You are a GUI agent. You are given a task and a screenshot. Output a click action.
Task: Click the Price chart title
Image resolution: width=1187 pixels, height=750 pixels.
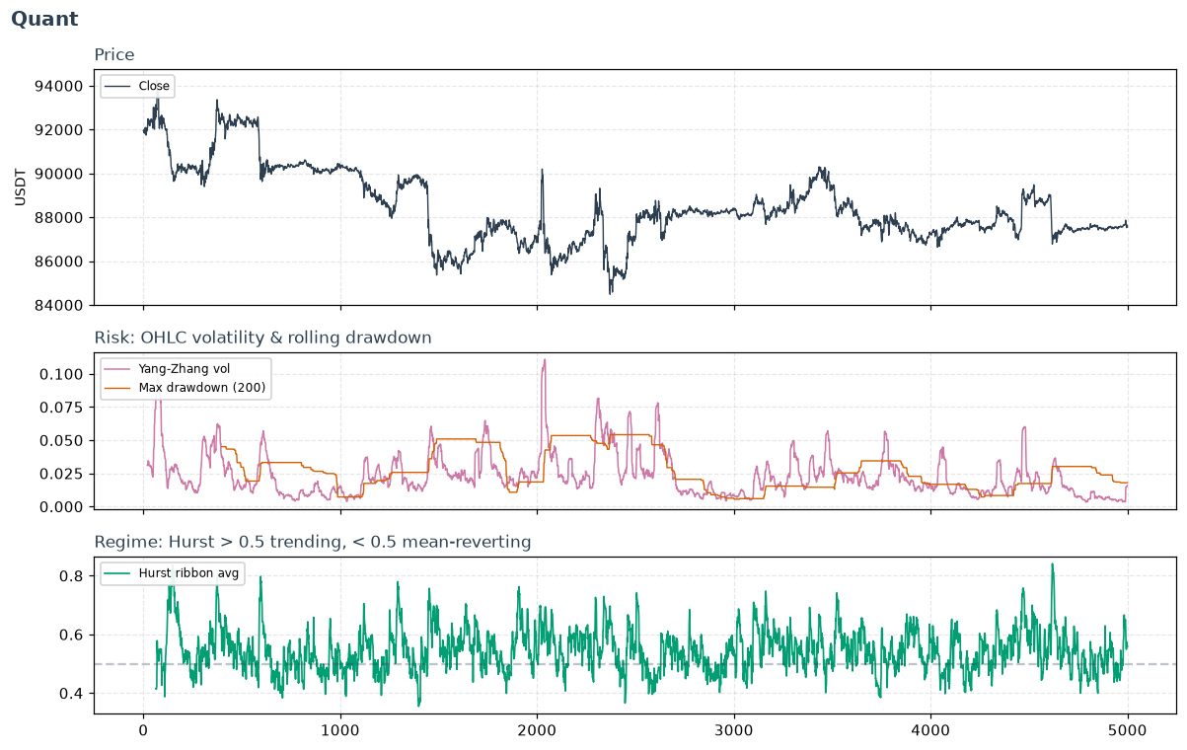pos(114,55)
